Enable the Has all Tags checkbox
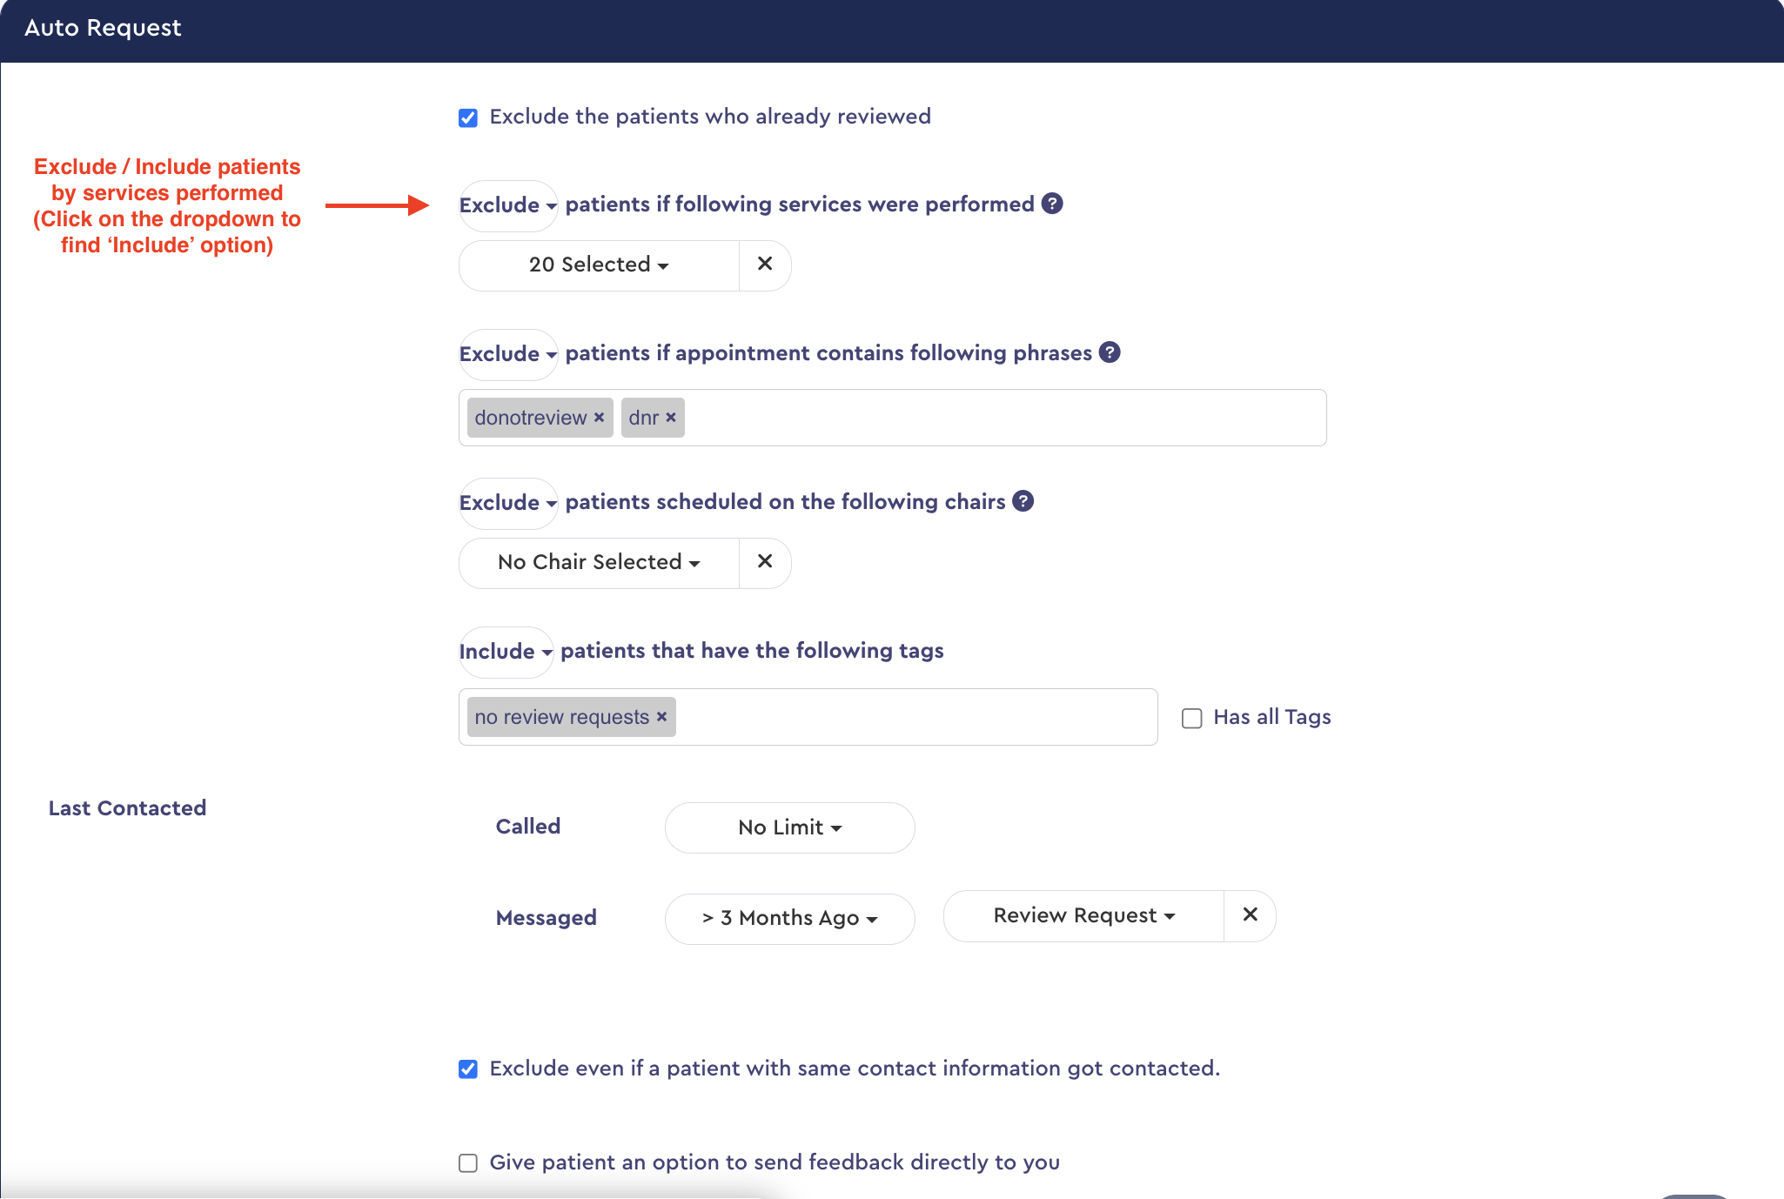Viewport: 1784px width, 1199px height. click(x=1192, y=718)
